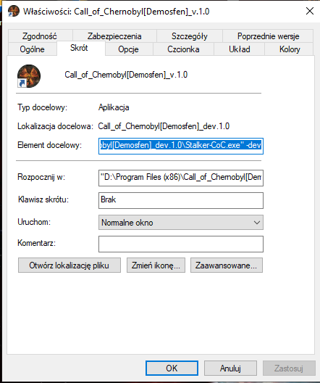Click the Rozpocznij w path field
320x383 pixels.
181,178
